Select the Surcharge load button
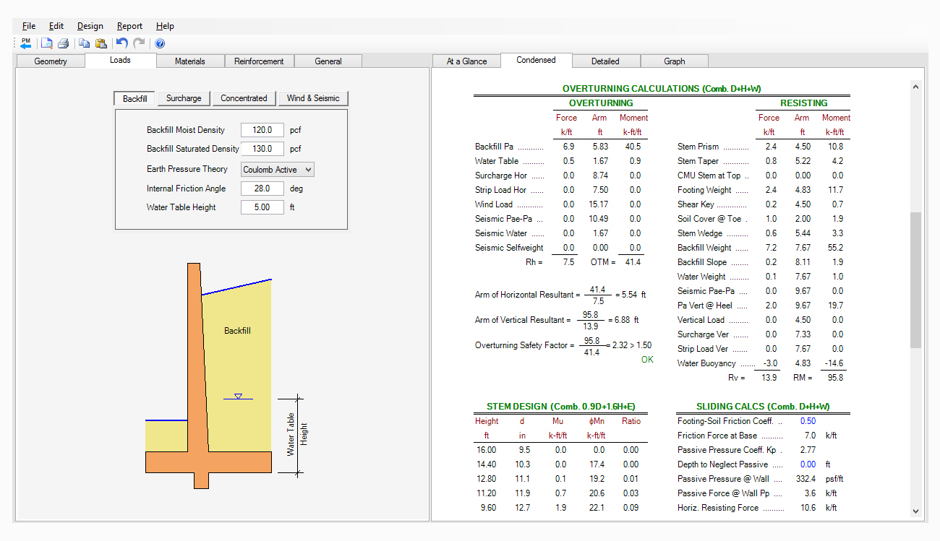Image resolution: width=940 pixels, height=541 pixels. pos(184,98)
